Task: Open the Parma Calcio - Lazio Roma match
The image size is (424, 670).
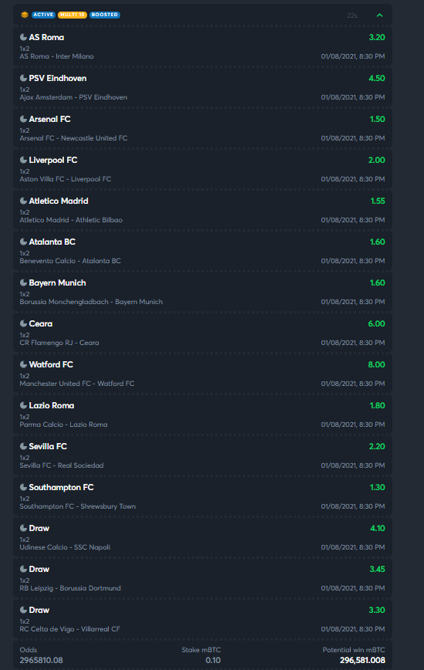Action: (63, 425)
